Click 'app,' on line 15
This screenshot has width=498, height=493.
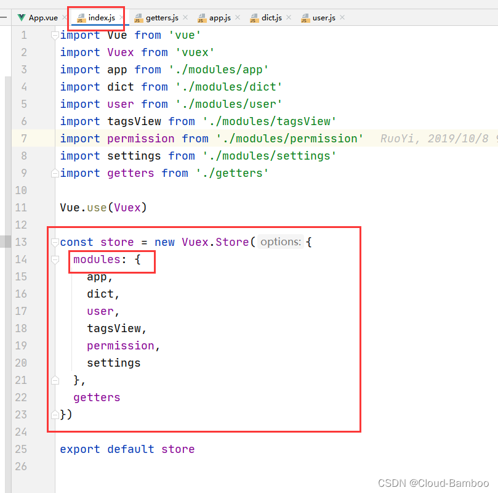100,277
